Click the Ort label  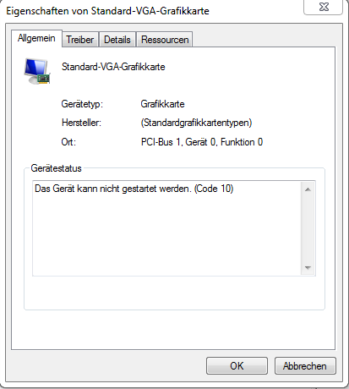[x=68, y=142]
